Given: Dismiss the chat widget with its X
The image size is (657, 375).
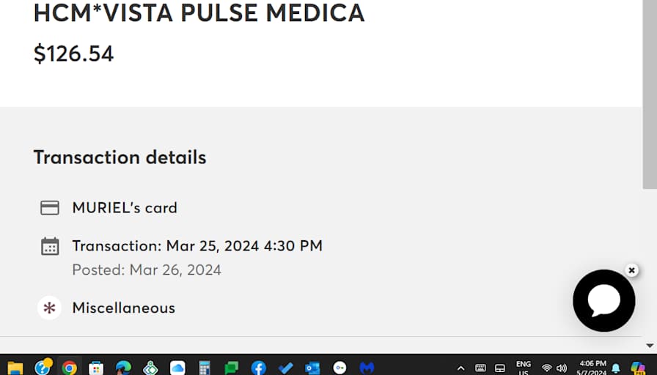Looking at the screenshot, I should click(631, 270).
